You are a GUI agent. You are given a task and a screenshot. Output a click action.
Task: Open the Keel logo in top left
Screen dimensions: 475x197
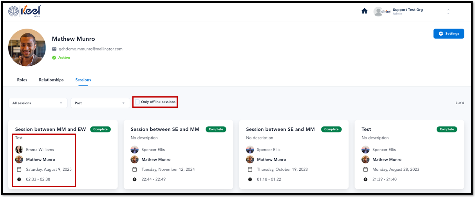pyautogui.click(x=24, y=11)
